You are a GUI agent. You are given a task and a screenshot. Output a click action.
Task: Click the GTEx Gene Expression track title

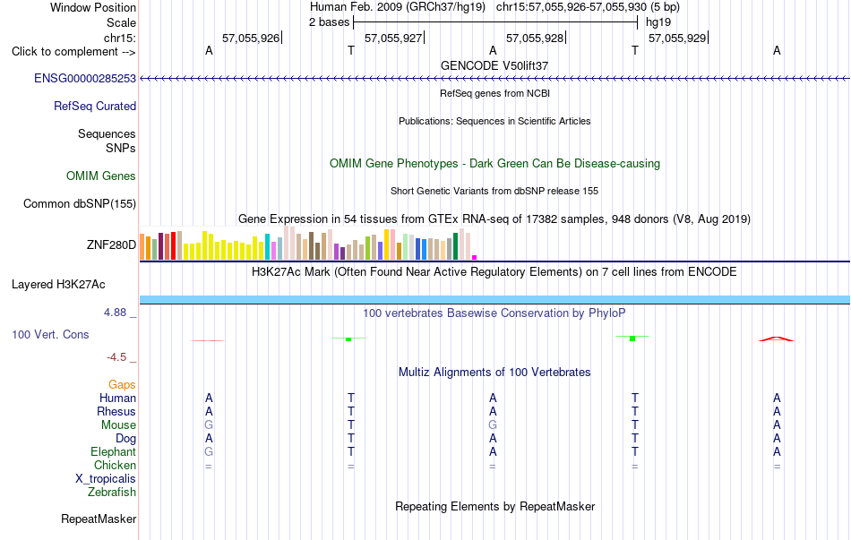coord(494,219)
